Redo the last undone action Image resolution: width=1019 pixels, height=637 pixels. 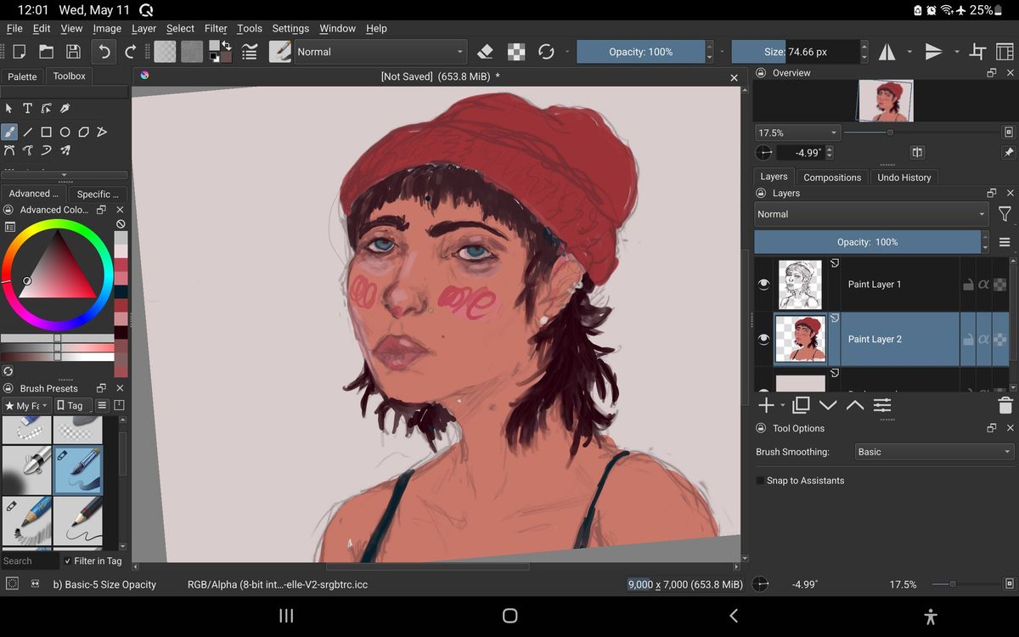click(x=131, y=52)
